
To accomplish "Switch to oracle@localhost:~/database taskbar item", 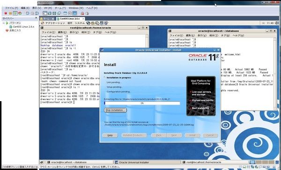I will (x=80, y=163).
